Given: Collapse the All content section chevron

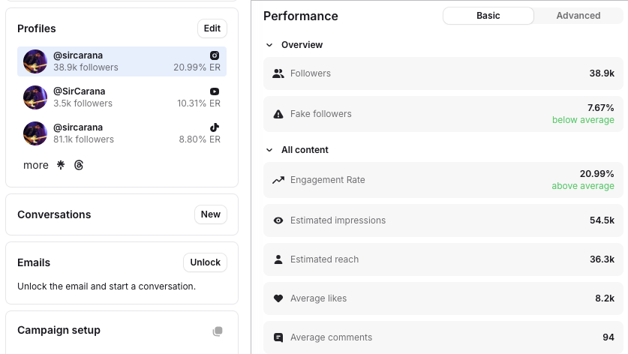Looking at the screenshot, I should click(269, 150).
